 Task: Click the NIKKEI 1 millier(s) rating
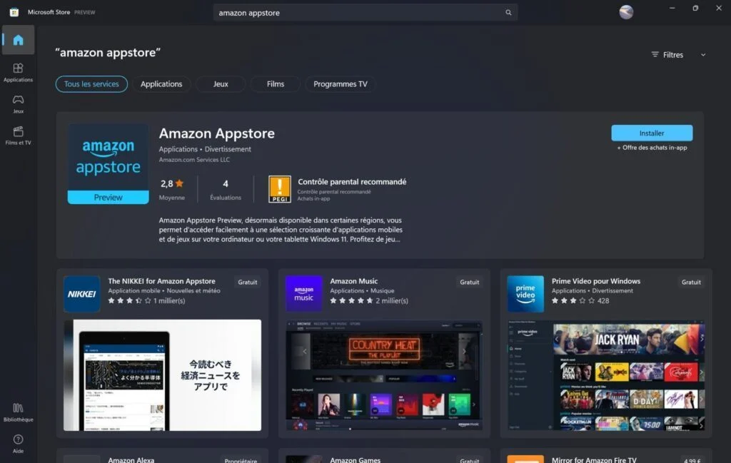[146, 301]
